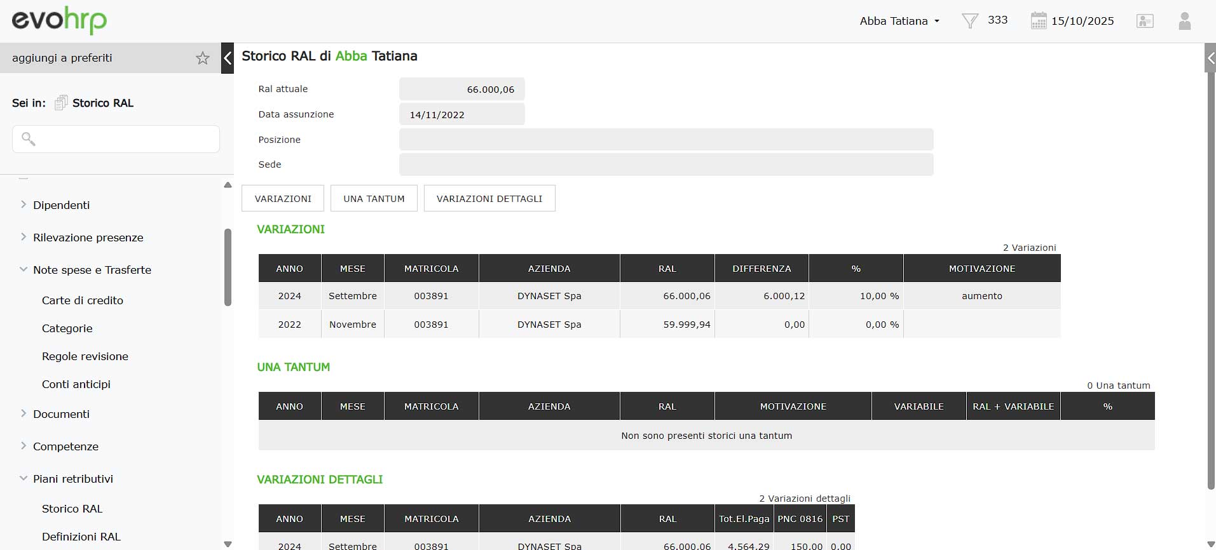1216x550 pixels.
Task: Open the calendar date icon
Action: coord(1038,21)
